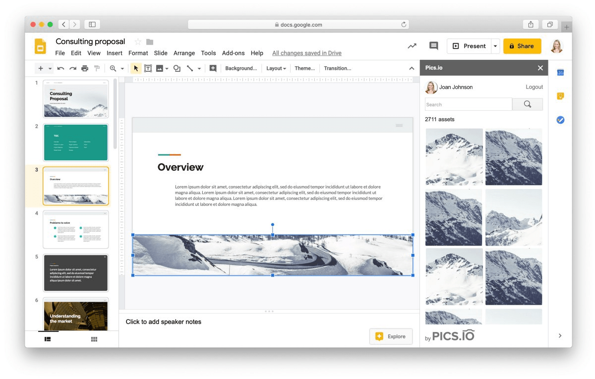Select slide 2 green TOC thumbnail

click(x=75, y=142)
